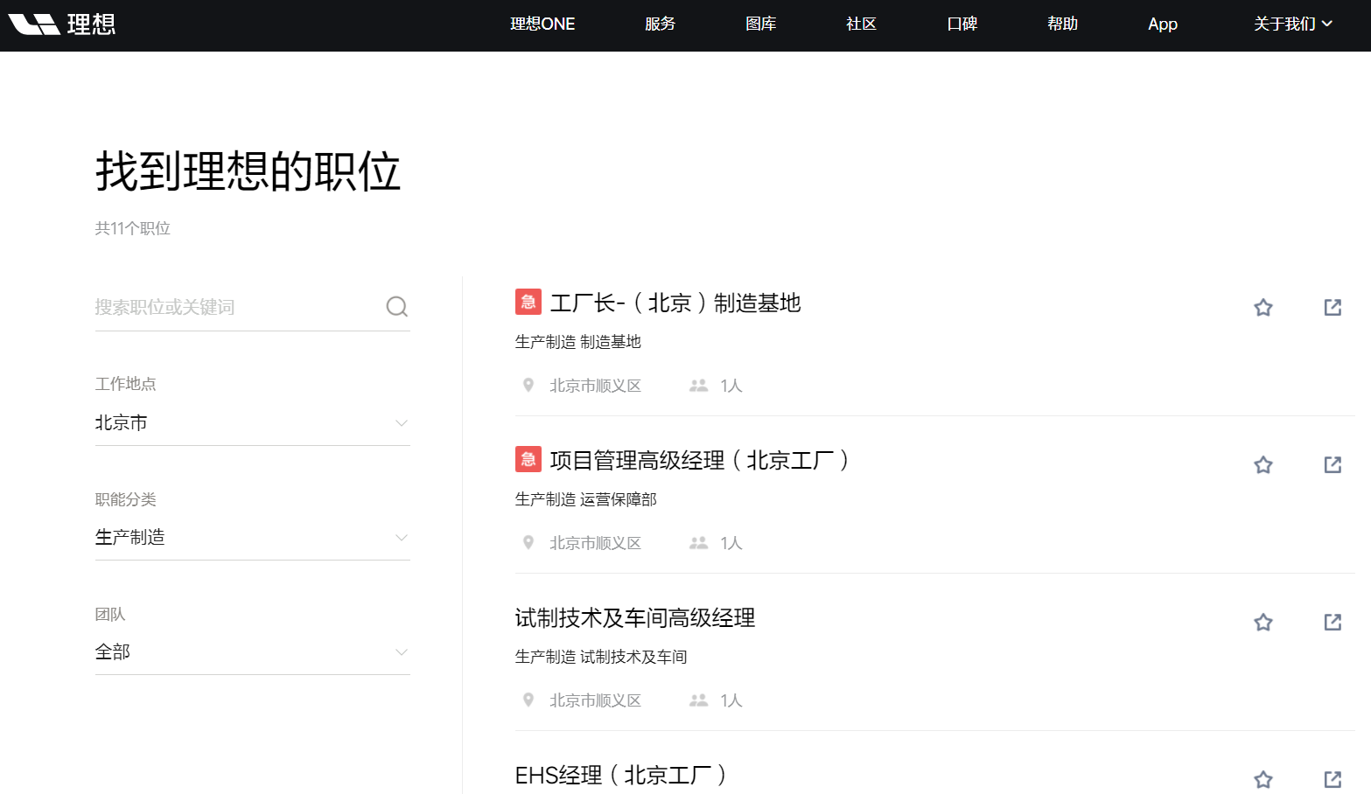Go to 理想ONE in top navigation
The image size is (1371, 794).
(542, 24)
